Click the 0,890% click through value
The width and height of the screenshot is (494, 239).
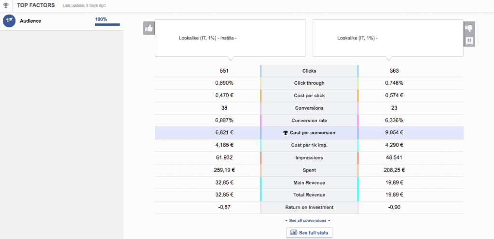(224, 83)
